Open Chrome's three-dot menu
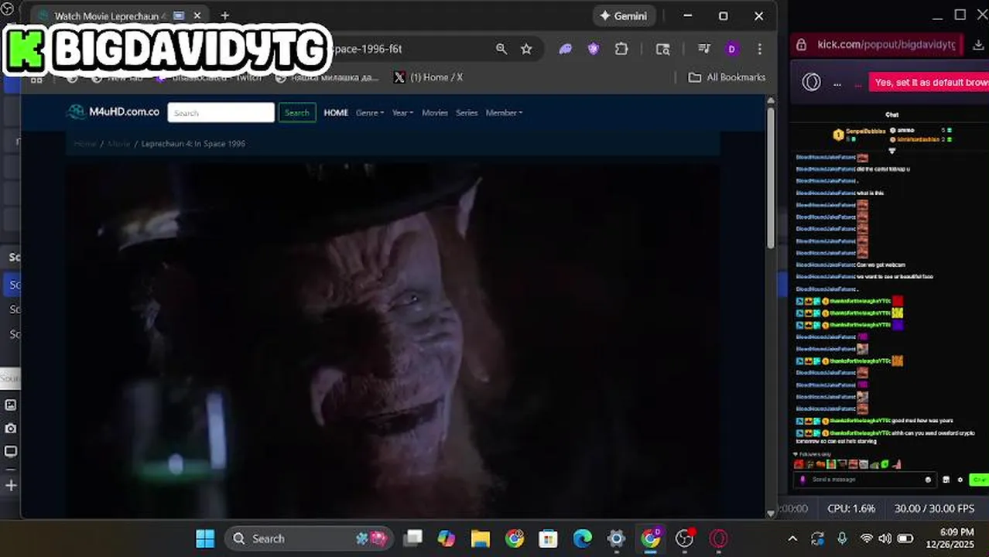This screenshot has width=989, height=557. (760, 49)
